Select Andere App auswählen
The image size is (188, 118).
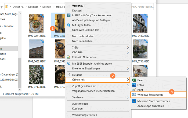click(x=151, y=106)
